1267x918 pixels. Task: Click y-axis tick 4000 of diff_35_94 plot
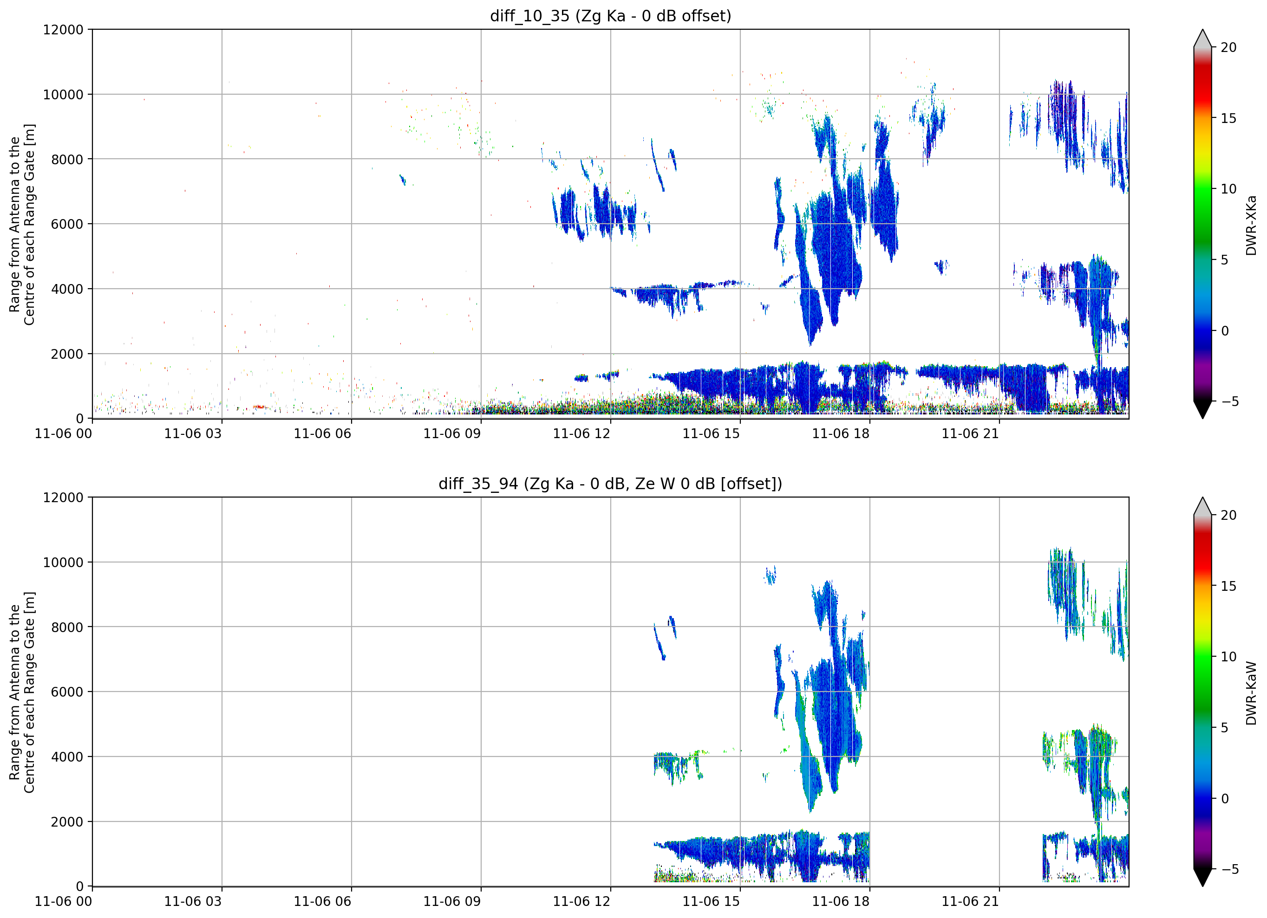coord(67,757)
